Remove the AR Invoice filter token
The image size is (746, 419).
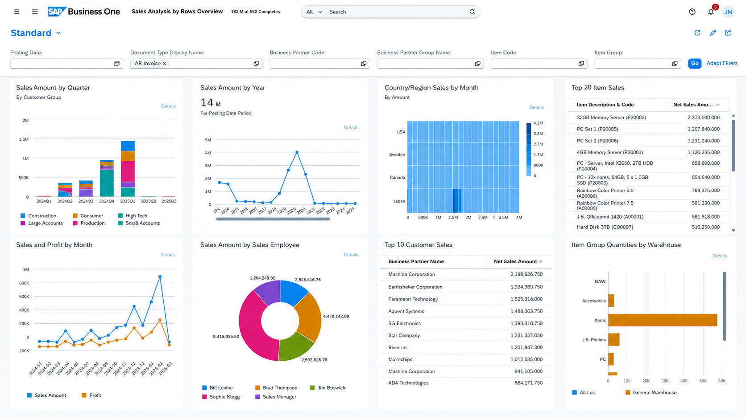pos(165,64)
